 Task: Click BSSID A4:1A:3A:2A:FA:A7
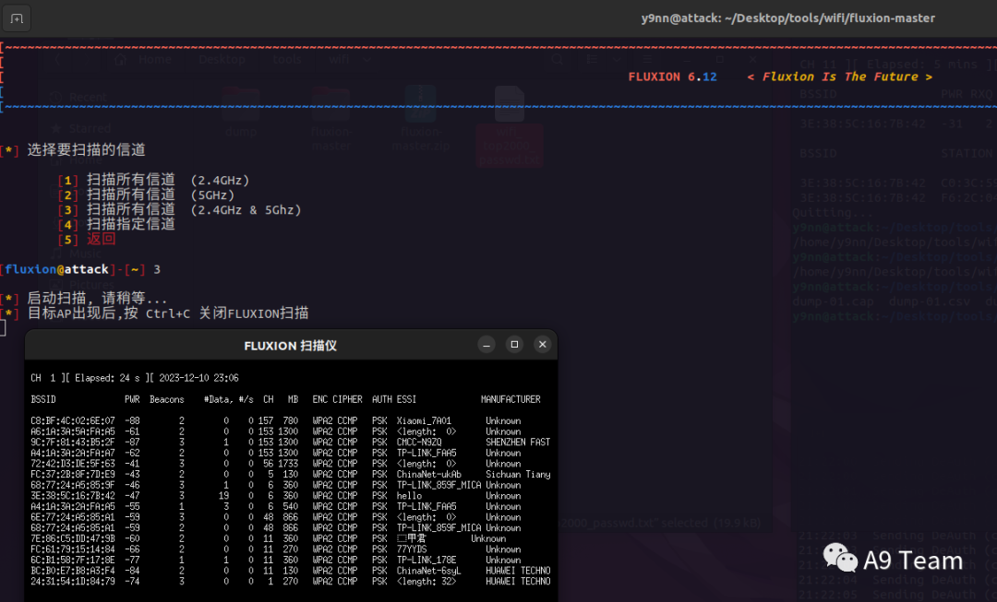(73, 453)
